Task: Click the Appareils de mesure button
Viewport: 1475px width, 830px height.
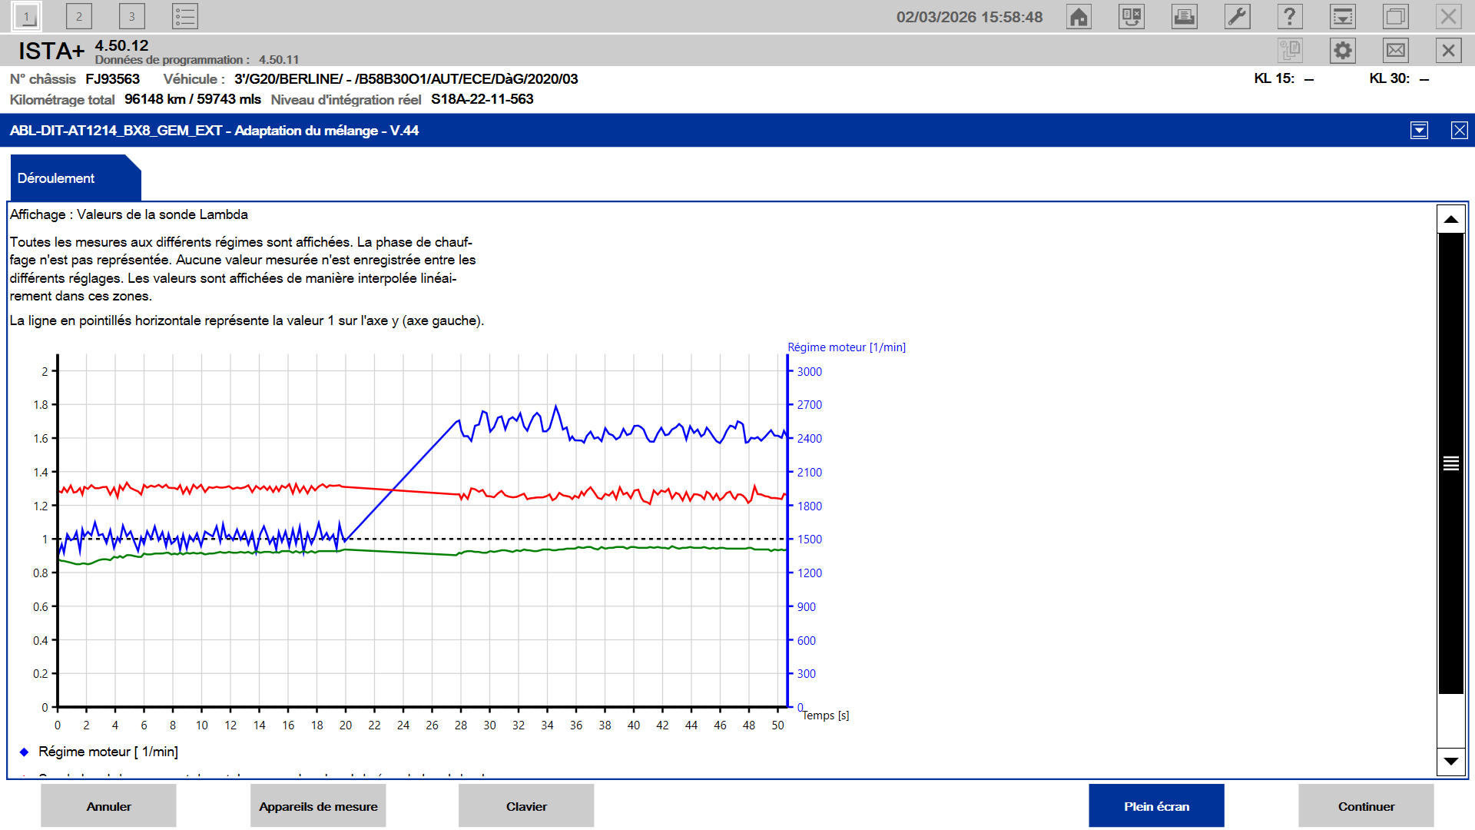Action: tap(318, 805)
